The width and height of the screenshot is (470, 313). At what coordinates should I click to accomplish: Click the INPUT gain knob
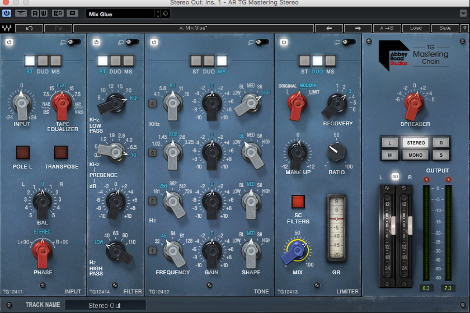[22, 103]
